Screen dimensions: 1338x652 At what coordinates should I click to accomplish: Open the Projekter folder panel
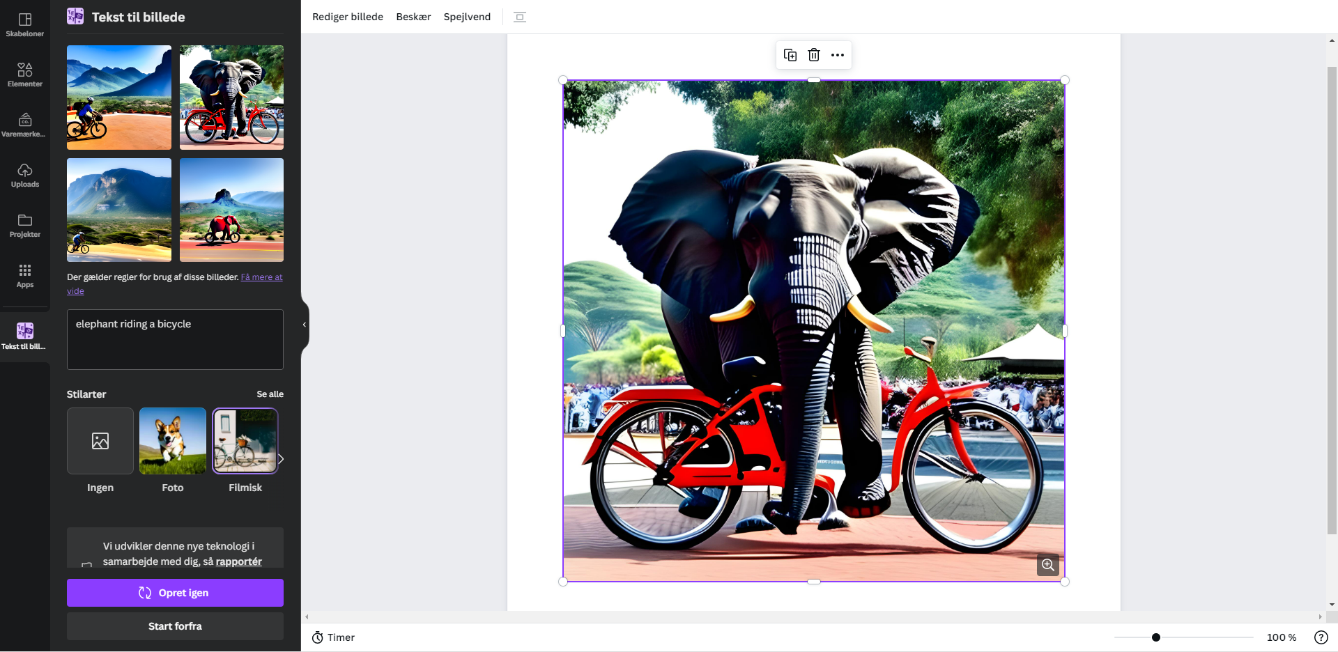pos(25,225)
